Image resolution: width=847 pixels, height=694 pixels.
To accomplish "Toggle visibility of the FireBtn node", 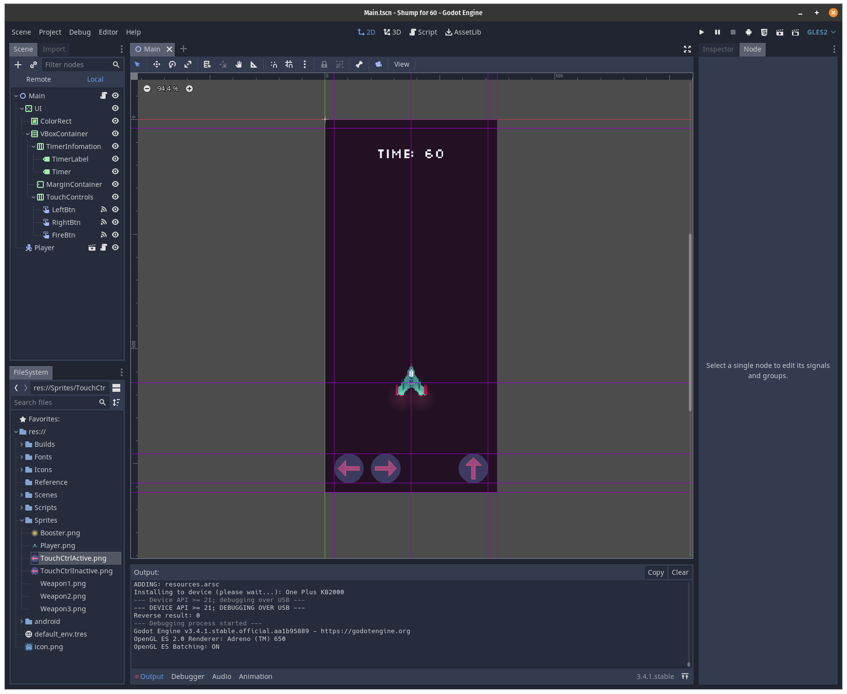I will (115, 235).
